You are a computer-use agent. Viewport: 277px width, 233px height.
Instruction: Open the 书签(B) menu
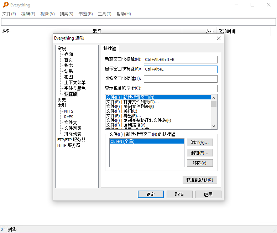click(85, 14)
